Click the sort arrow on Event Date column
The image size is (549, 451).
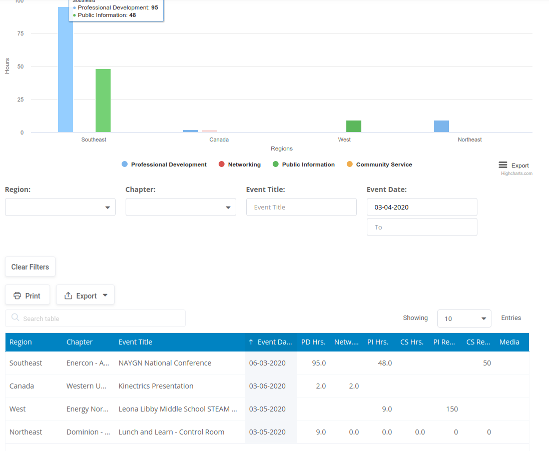(x=251, y=342)
